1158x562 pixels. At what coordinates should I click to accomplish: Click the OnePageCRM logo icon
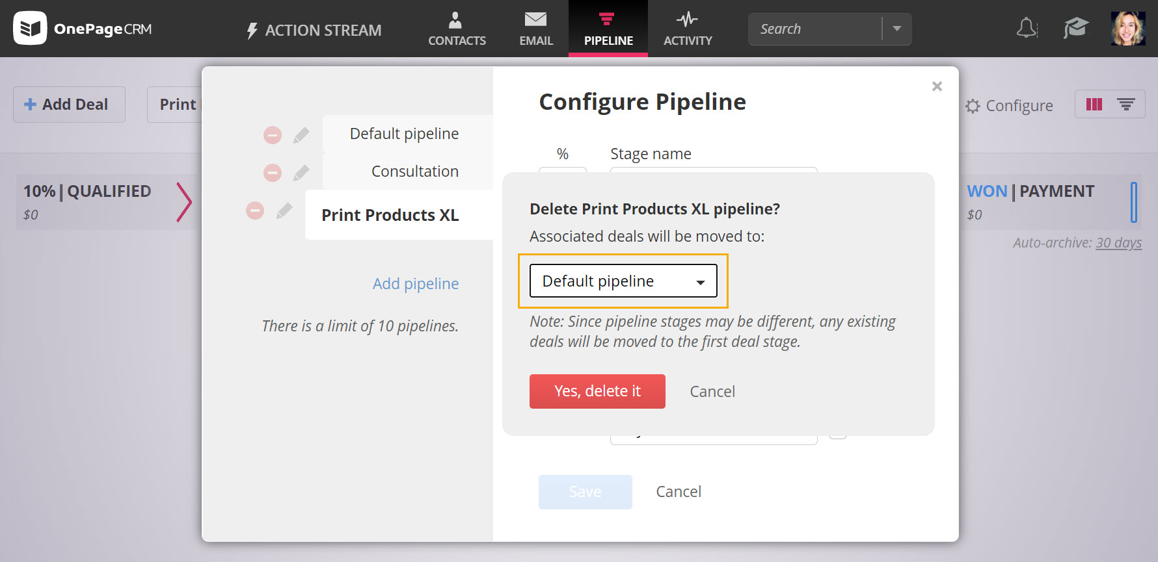pyautogui.click(x=30, y=28)
